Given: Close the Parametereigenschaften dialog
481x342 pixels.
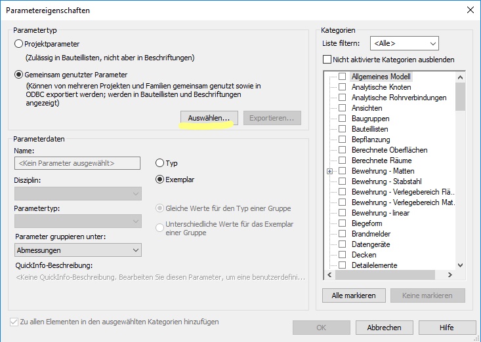Looking at the screenshot, I should click(469, 10).
